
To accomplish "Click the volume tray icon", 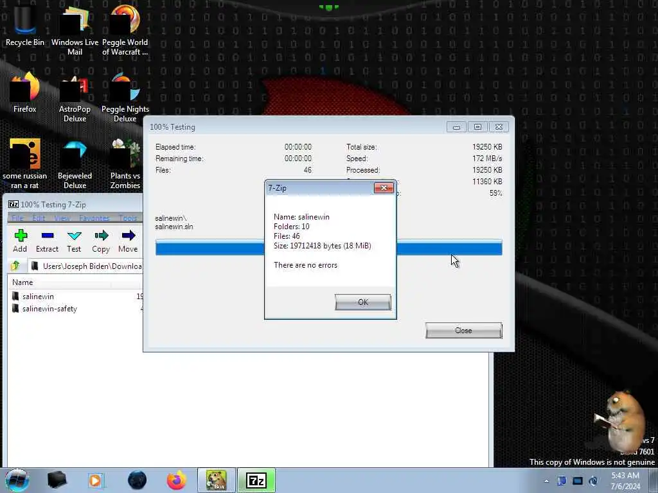I will (x=593, y=481).
